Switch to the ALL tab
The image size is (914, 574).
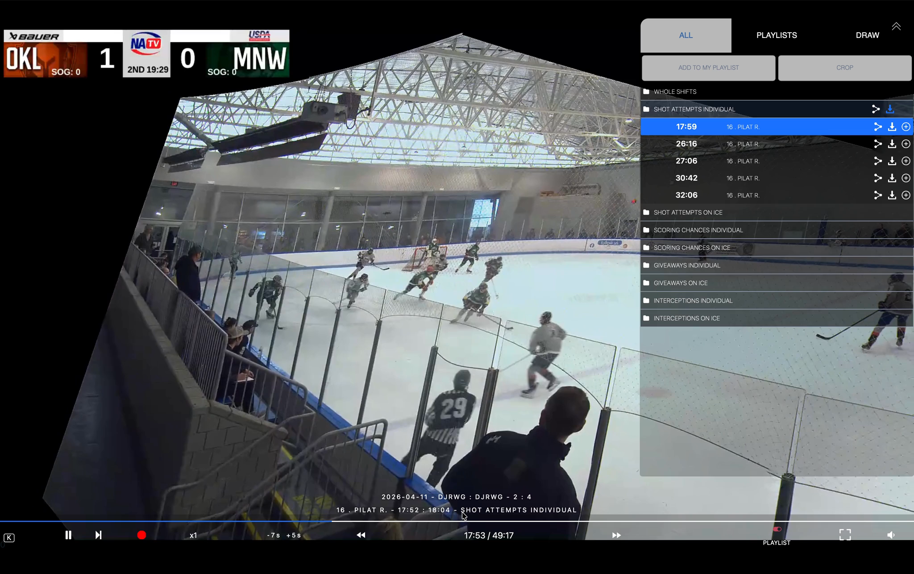coord(686,35)
